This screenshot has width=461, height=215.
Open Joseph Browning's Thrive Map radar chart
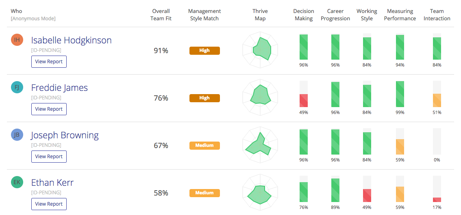tap(260, 146)
